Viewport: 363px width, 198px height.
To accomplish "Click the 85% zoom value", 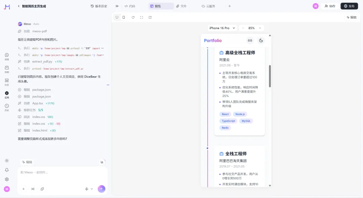I will click(x=251, y=28).
